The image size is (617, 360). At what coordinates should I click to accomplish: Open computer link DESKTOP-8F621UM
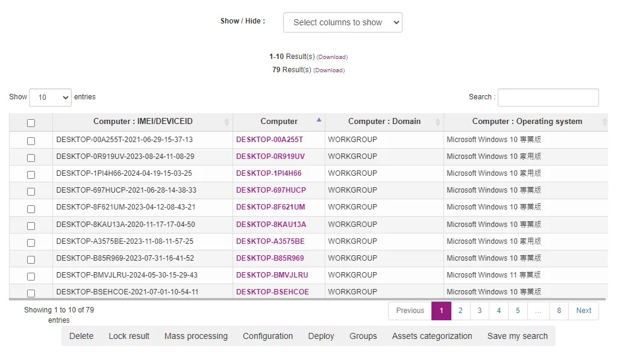click(x=271, y=207)
